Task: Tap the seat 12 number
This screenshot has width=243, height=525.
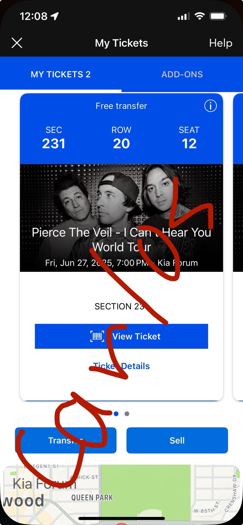Action: [189, 144]
